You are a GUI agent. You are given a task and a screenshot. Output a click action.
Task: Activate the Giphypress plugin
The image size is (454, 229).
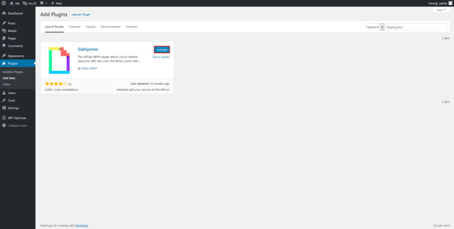tap(162, 50)
